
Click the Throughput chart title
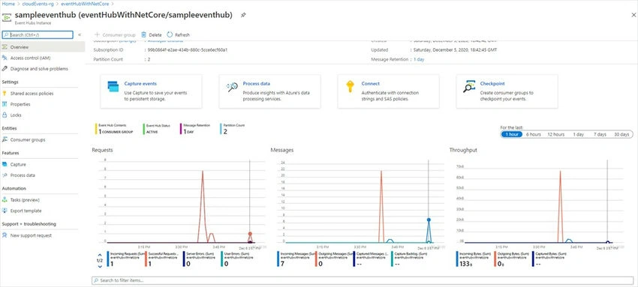tap(463, 150)
